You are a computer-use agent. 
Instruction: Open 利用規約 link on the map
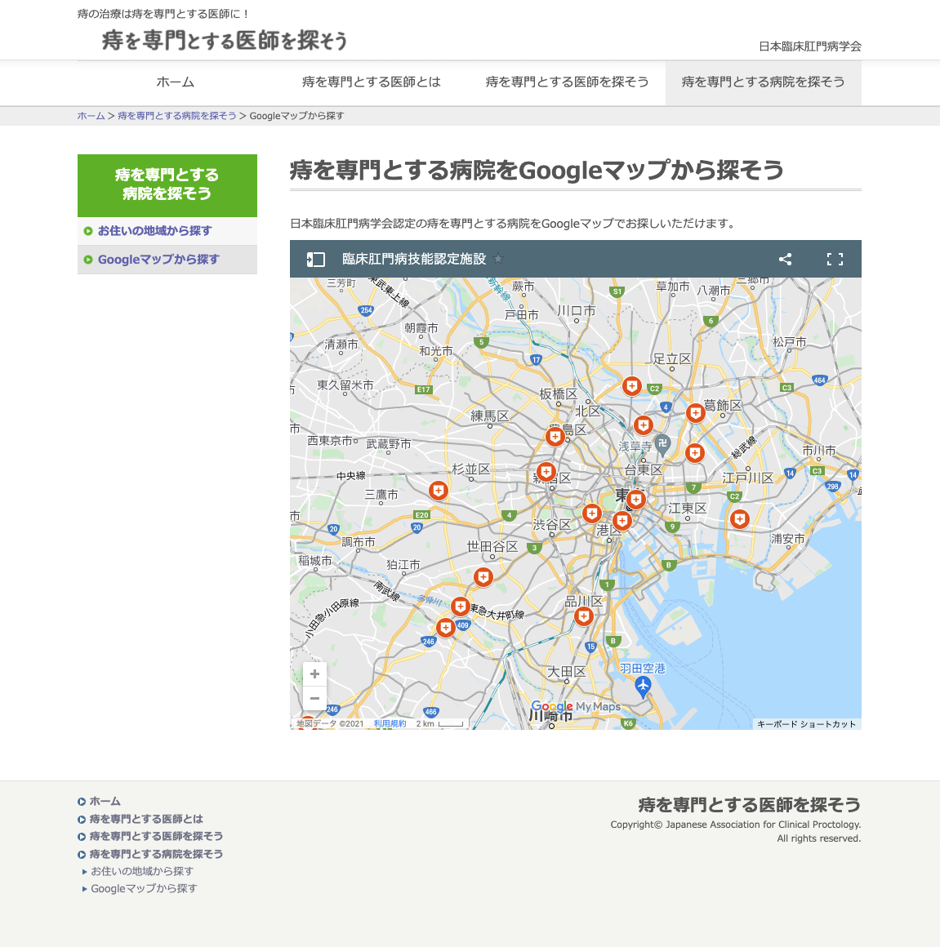tap(390, 724)
